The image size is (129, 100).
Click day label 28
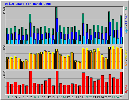tap(110, 97)
